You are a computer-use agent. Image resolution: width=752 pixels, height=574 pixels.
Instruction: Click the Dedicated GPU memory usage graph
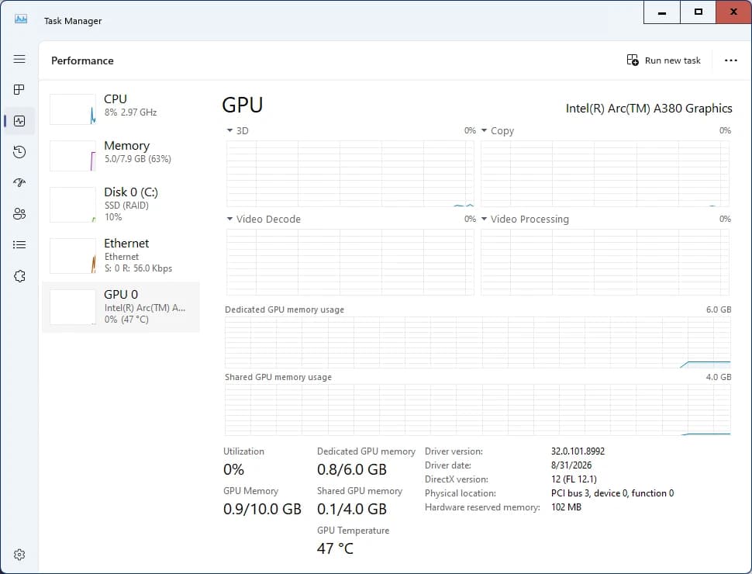point(478,342)
